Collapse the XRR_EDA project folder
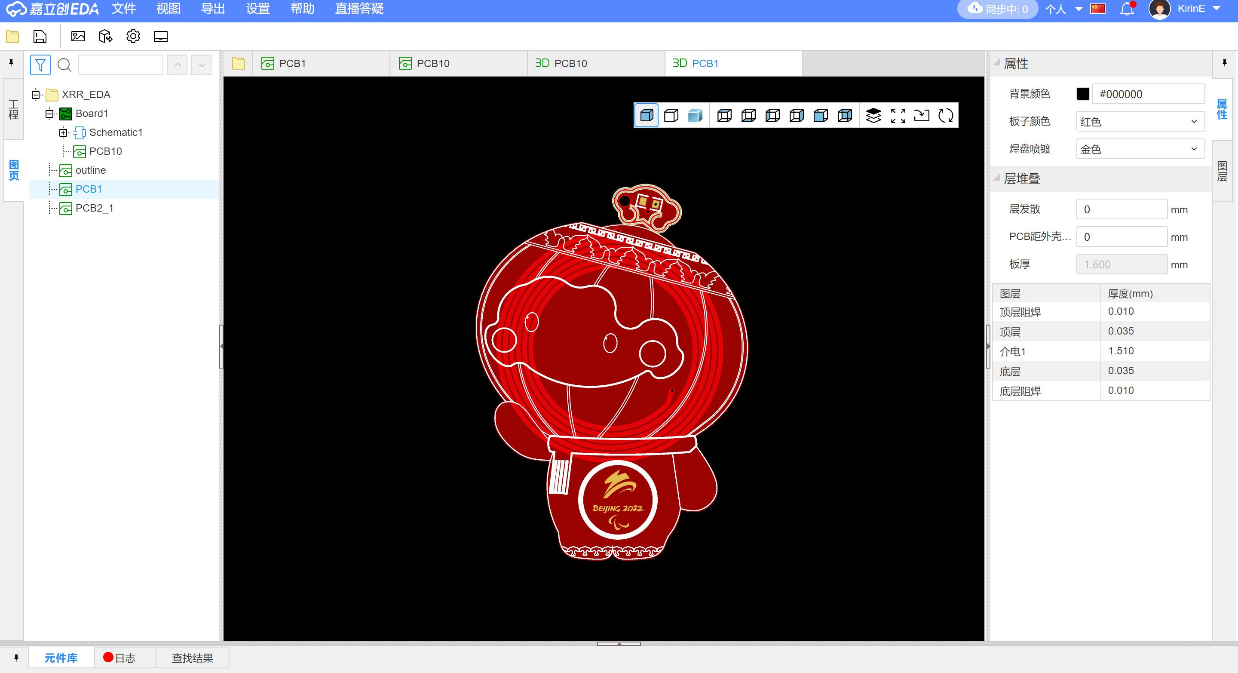Viewport: 1238px width, 673px height. click(x=36, y=95)
